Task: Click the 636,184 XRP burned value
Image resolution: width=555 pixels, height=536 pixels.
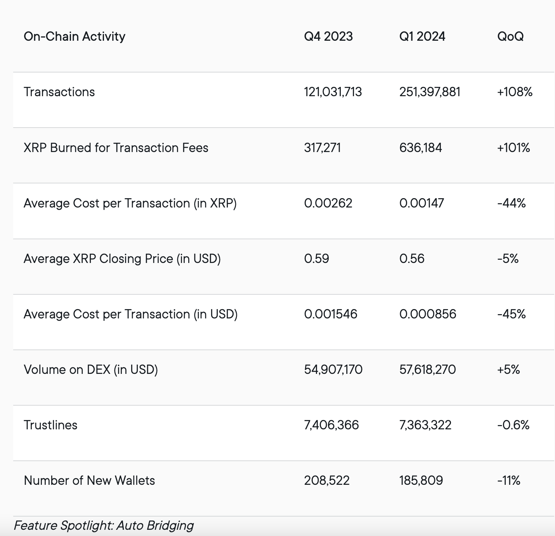Action: tap(421, 148)
